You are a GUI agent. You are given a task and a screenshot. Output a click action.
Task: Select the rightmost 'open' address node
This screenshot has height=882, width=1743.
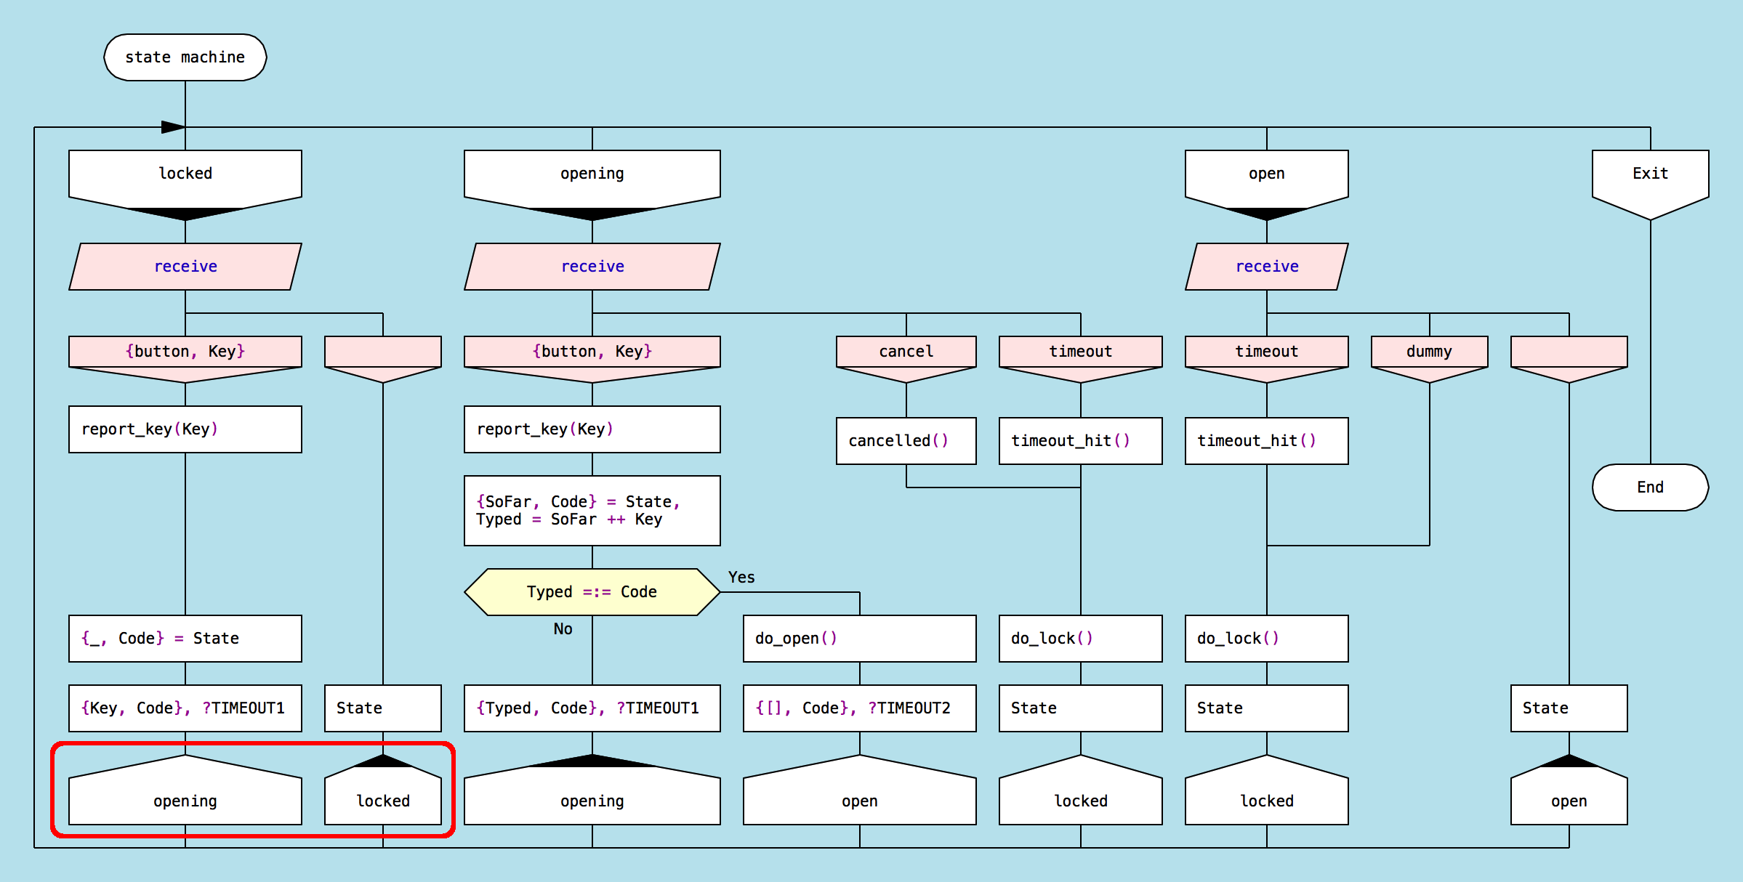pyautogui.click(x=1568, y=799)
